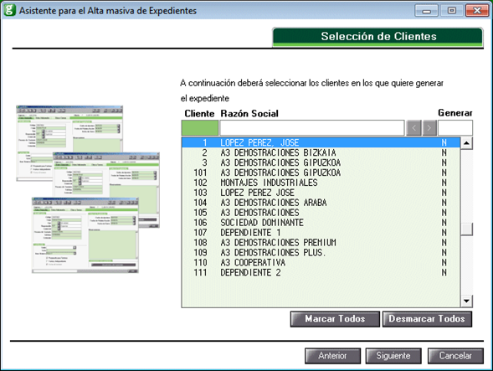Viewport: 493px width, 371px height.
Task: Select SOCIEDAD DOMINANTE row
Action: point(321,223)
